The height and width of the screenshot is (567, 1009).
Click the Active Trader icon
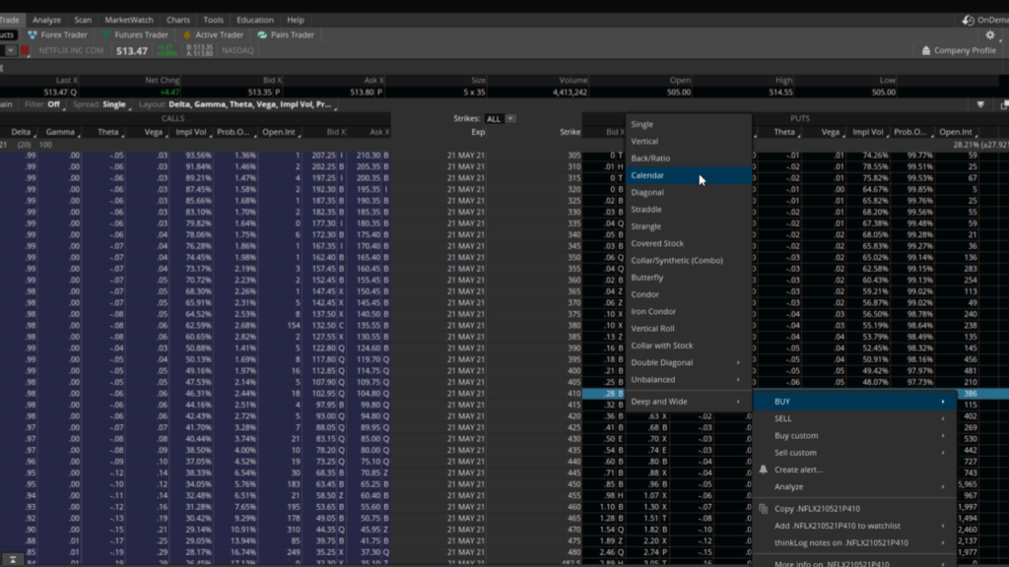187,34
